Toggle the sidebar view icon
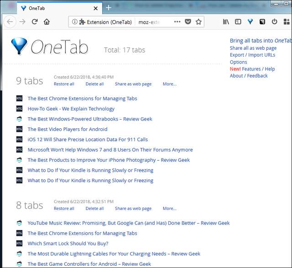 tap(238, 22)
